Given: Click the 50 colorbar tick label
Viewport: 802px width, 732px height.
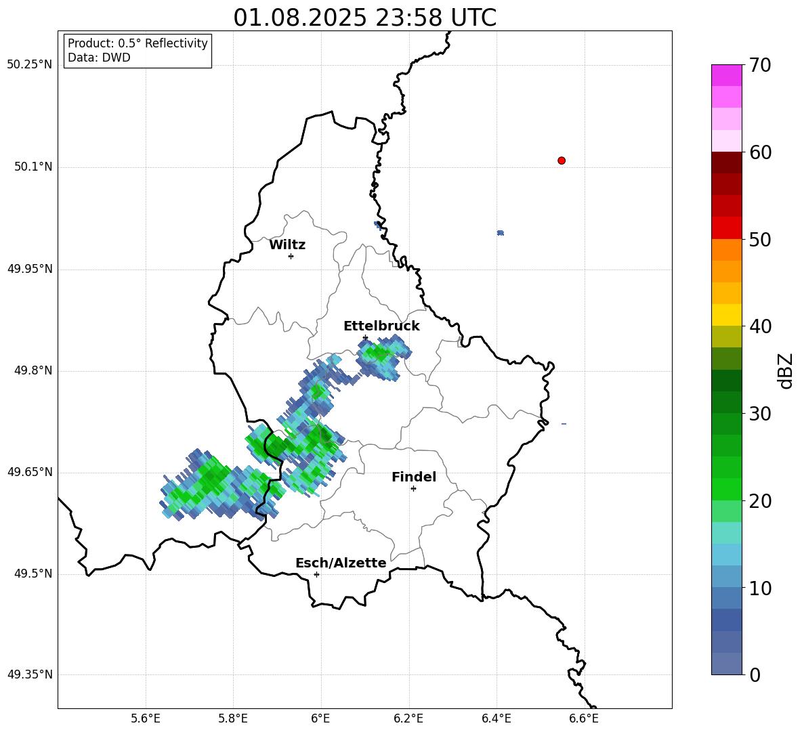Looking at the screenshot, I should pos(761,239).
